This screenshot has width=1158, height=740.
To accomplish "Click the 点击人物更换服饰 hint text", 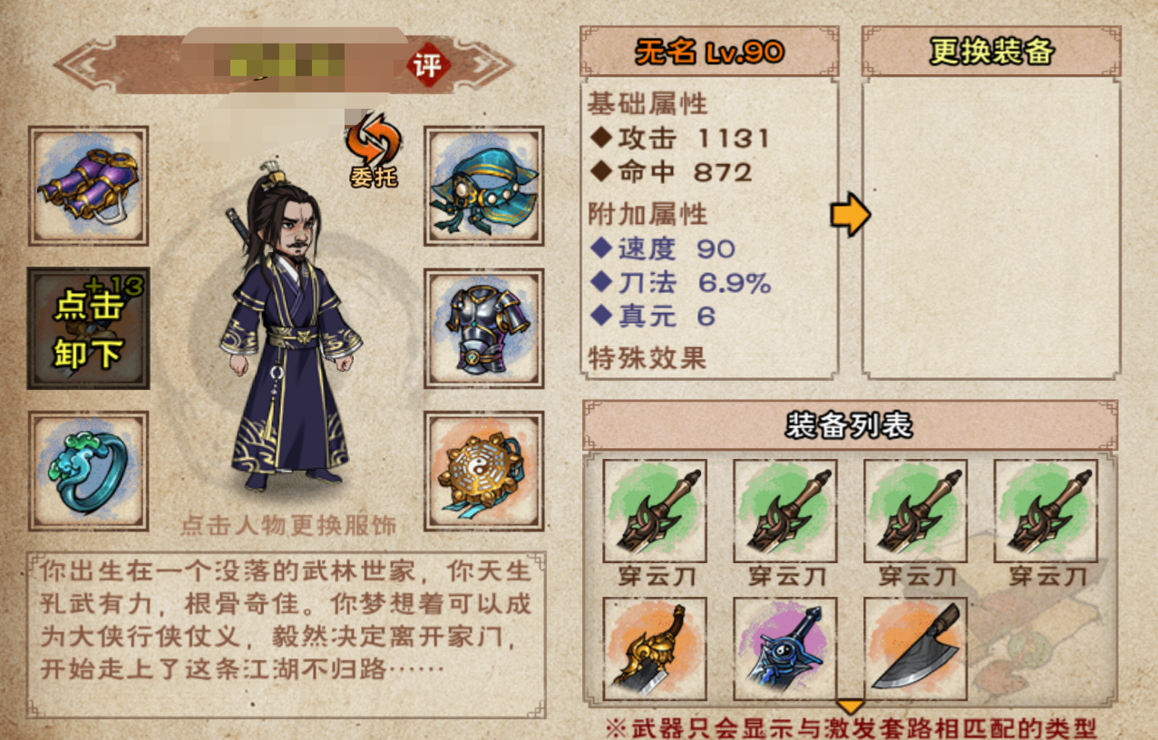I will (x=288, y=524).
